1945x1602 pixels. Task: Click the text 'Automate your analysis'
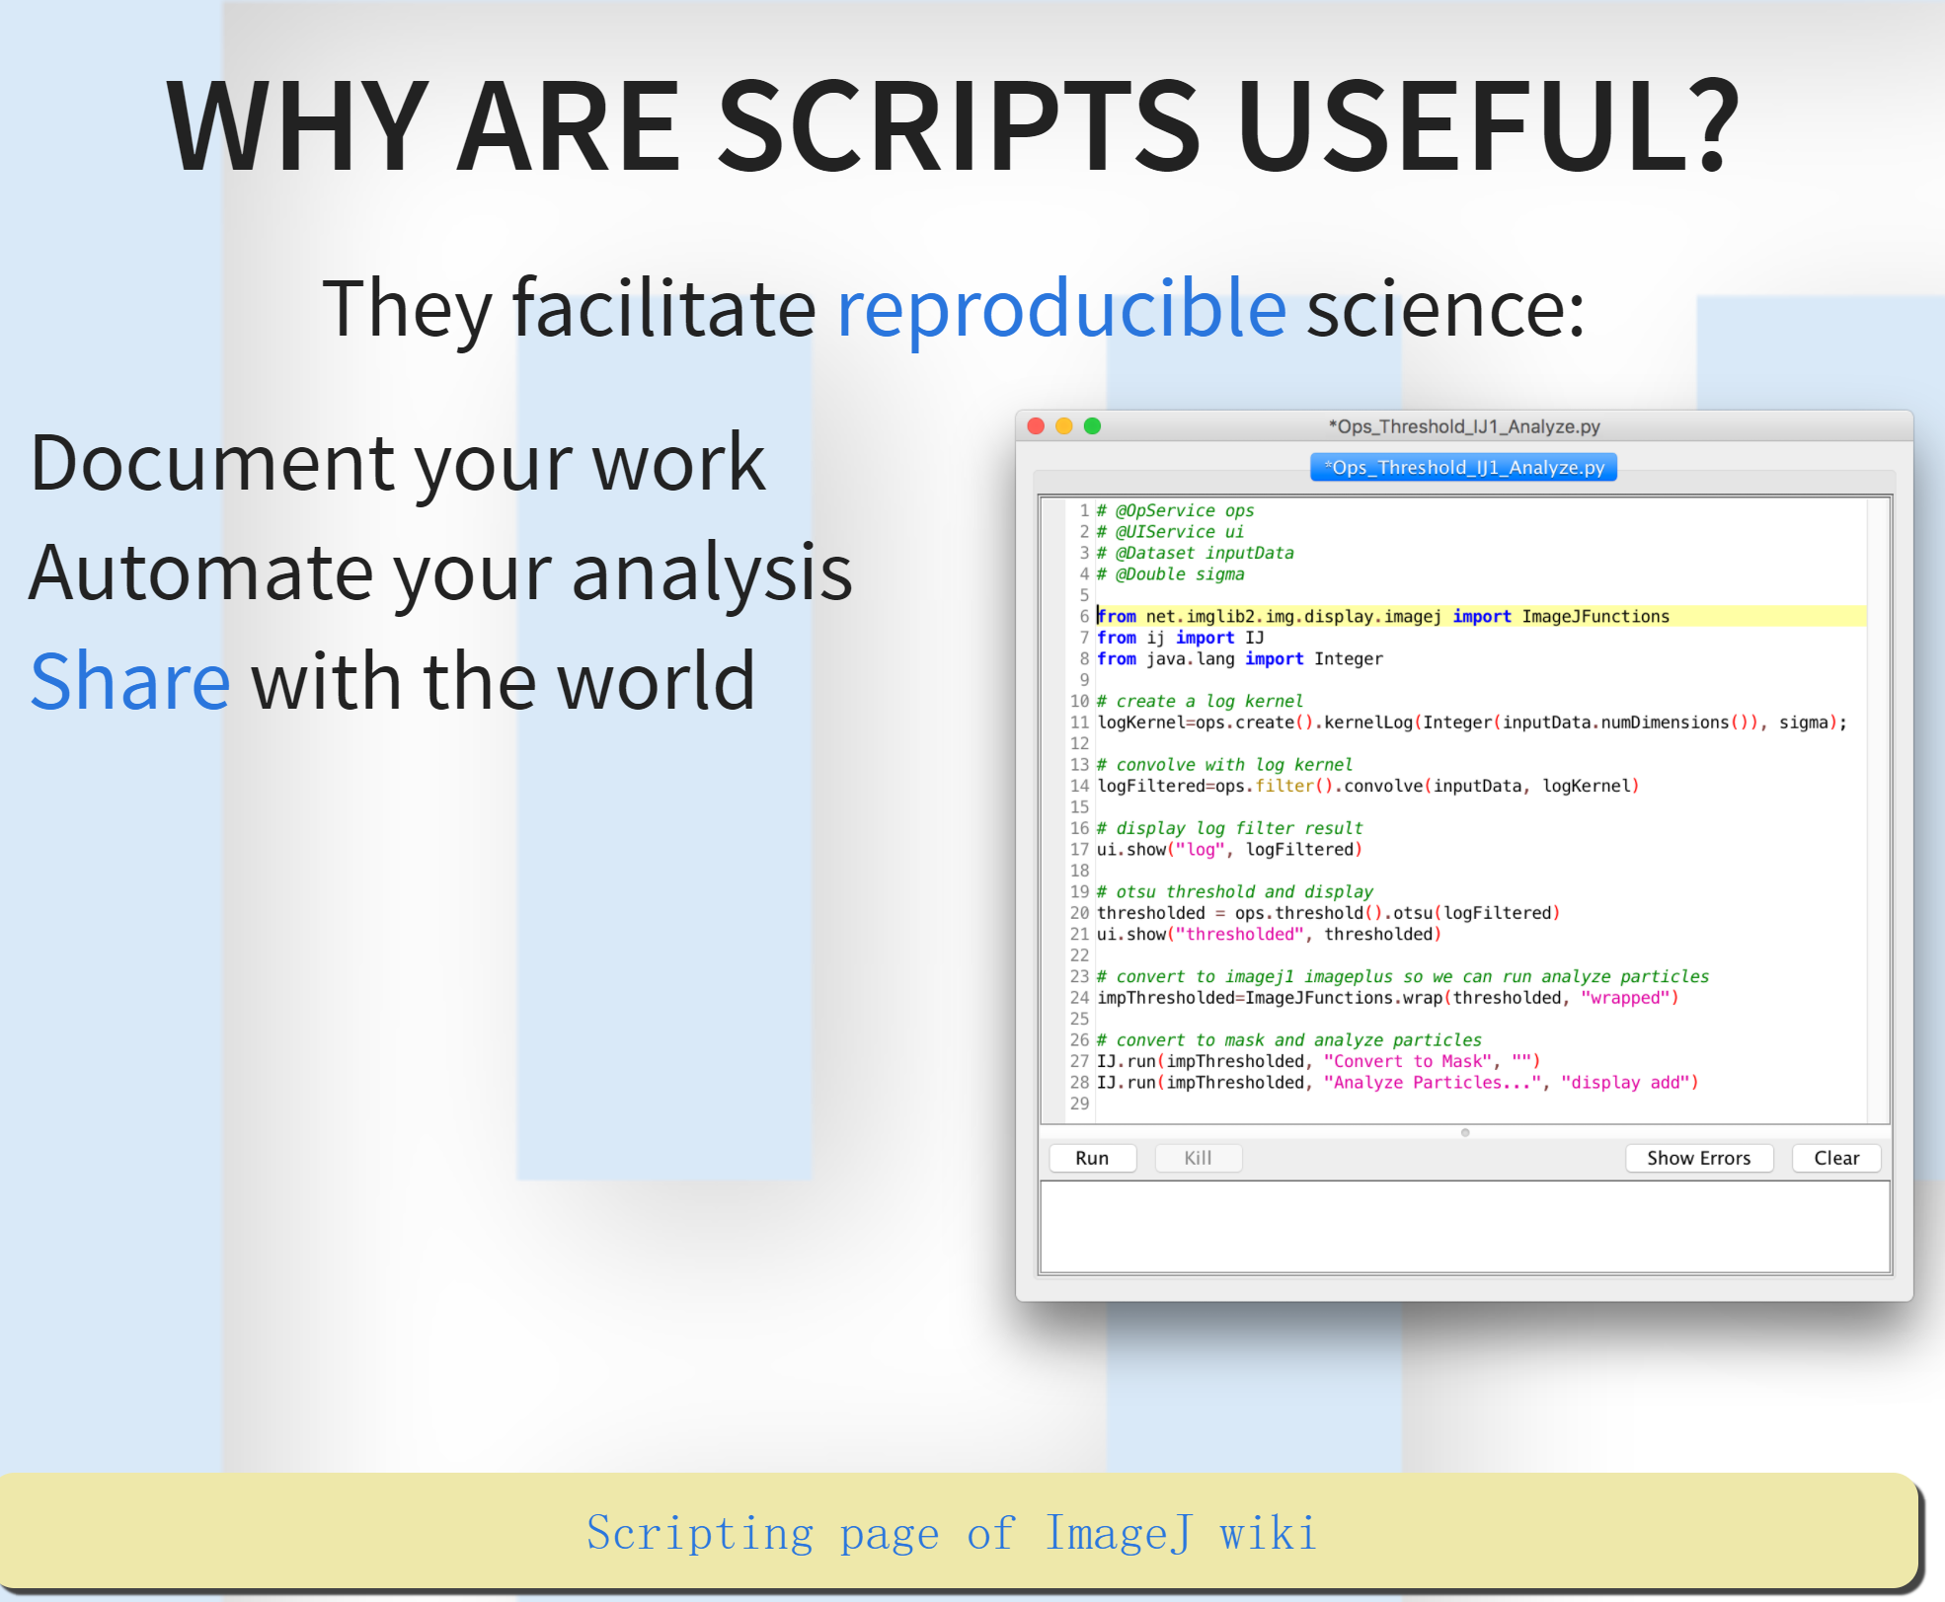(x=440, y=573)
